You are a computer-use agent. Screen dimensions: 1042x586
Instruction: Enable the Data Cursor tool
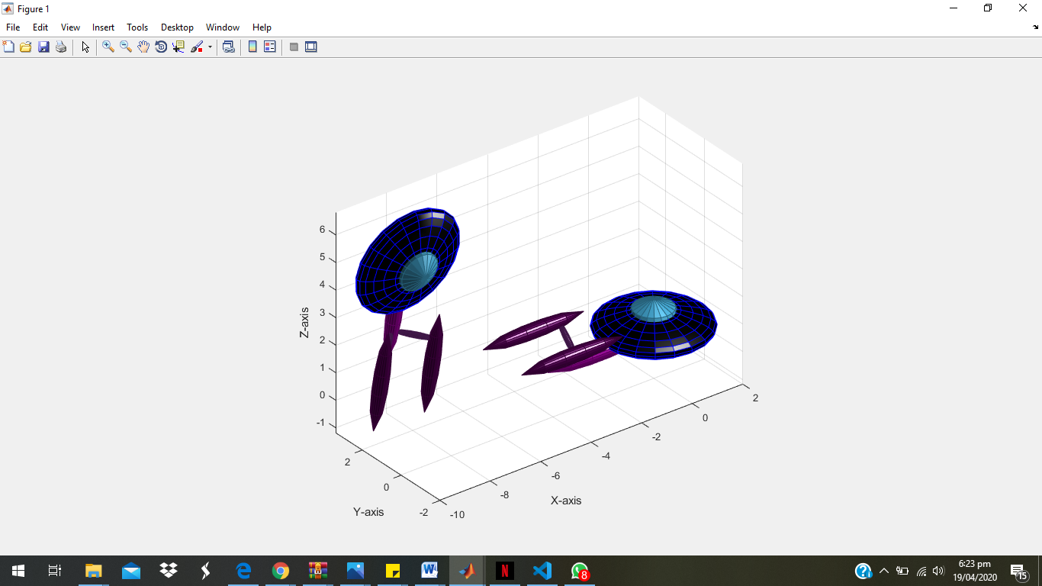(x=178, y=47)
